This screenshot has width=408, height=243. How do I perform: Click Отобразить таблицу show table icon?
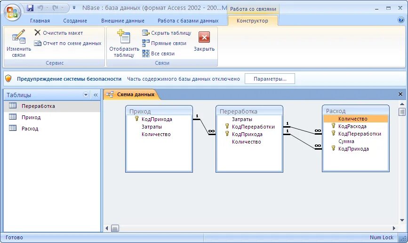point(124,43)
